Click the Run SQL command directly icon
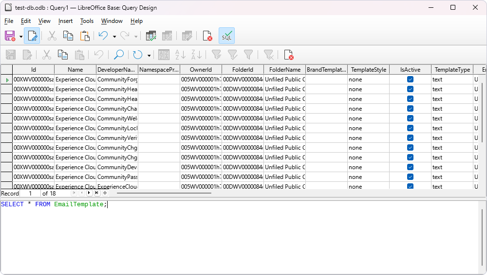Viewport: 487px width, 275px height. [x=226, y=36]
